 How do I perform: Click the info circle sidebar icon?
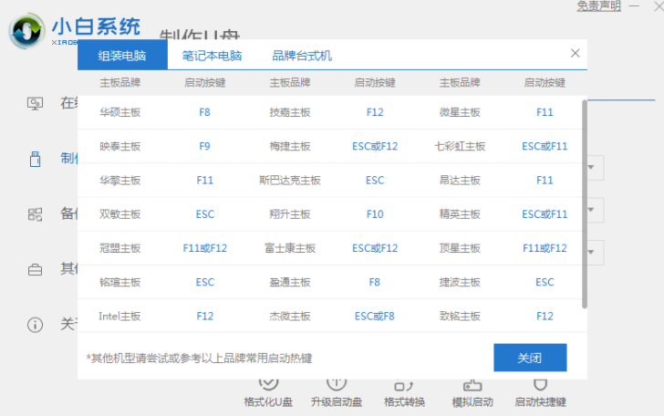pos(36,325)
